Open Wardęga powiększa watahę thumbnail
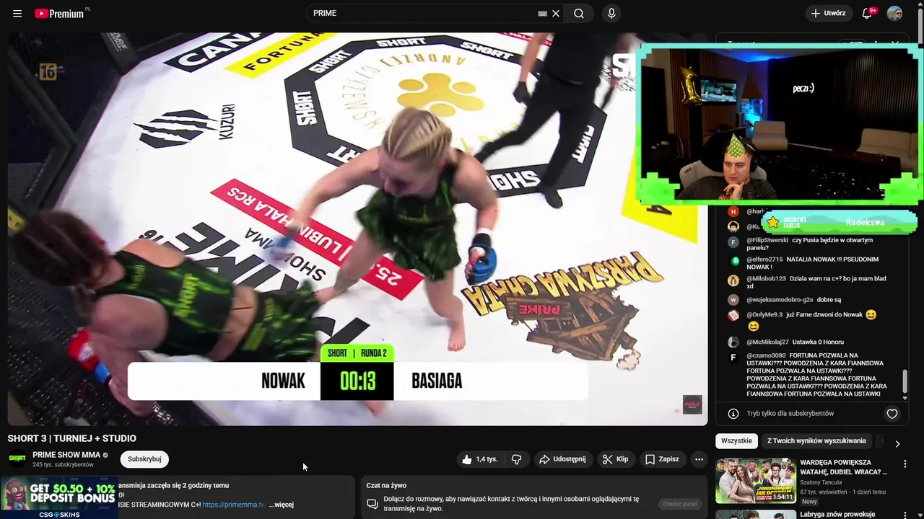This screenshot has height=519, width=924. 756,481
